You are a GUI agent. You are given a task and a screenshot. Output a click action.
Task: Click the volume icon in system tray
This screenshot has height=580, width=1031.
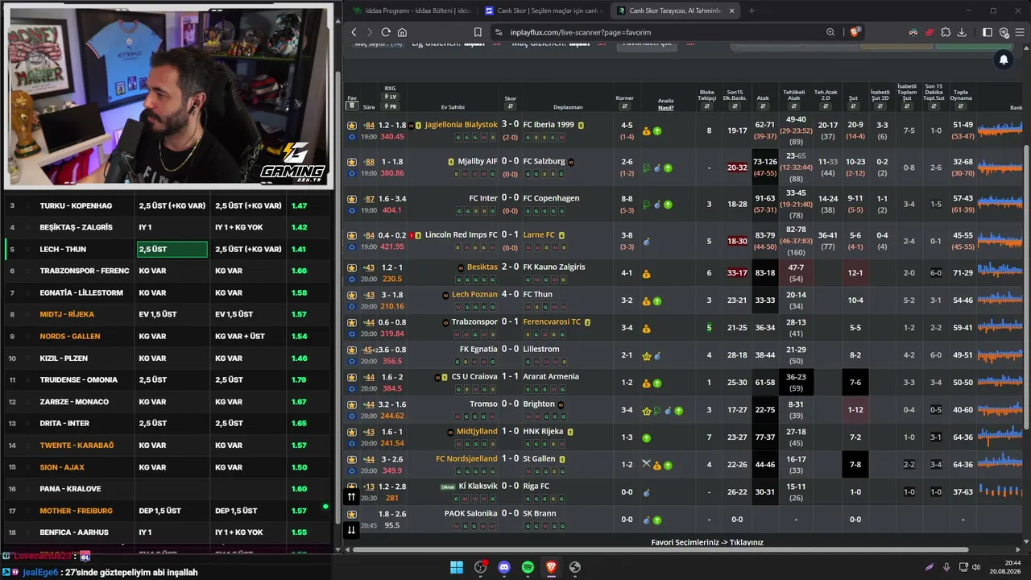pyautogui.click(x=976, y=567)
